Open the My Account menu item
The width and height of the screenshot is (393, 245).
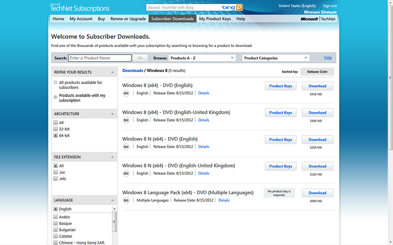click(x=81, y=19)
